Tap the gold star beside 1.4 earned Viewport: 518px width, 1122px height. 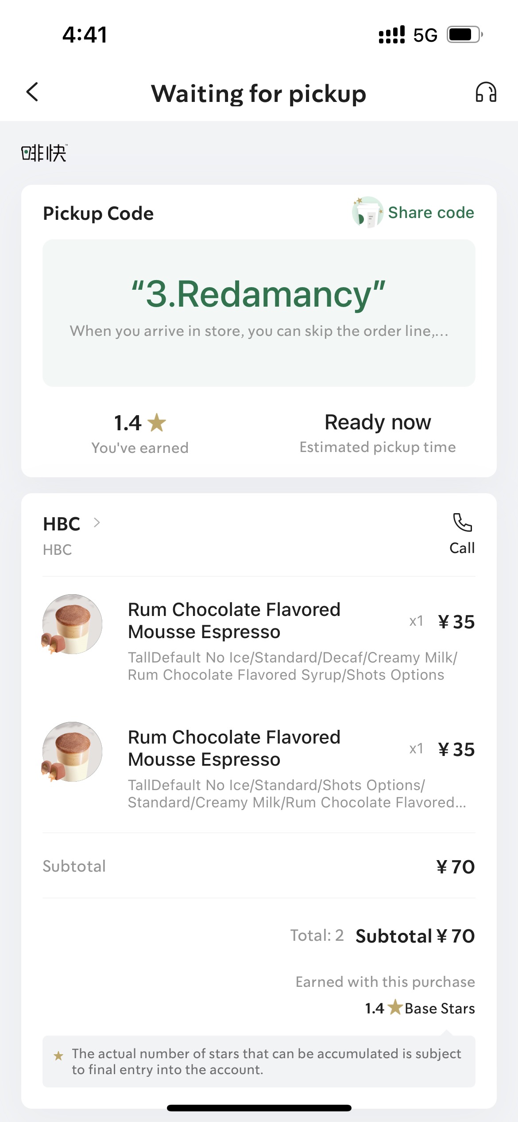[x=157, y=422]
